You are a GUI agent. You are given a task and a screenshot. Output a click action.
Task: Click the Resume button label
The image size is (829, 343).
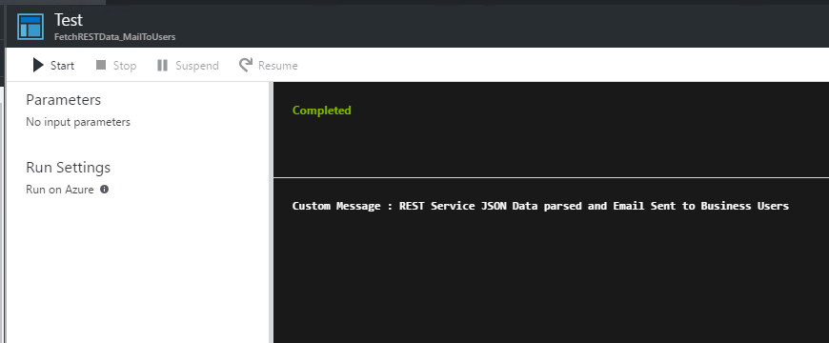[x=277, y=66]
